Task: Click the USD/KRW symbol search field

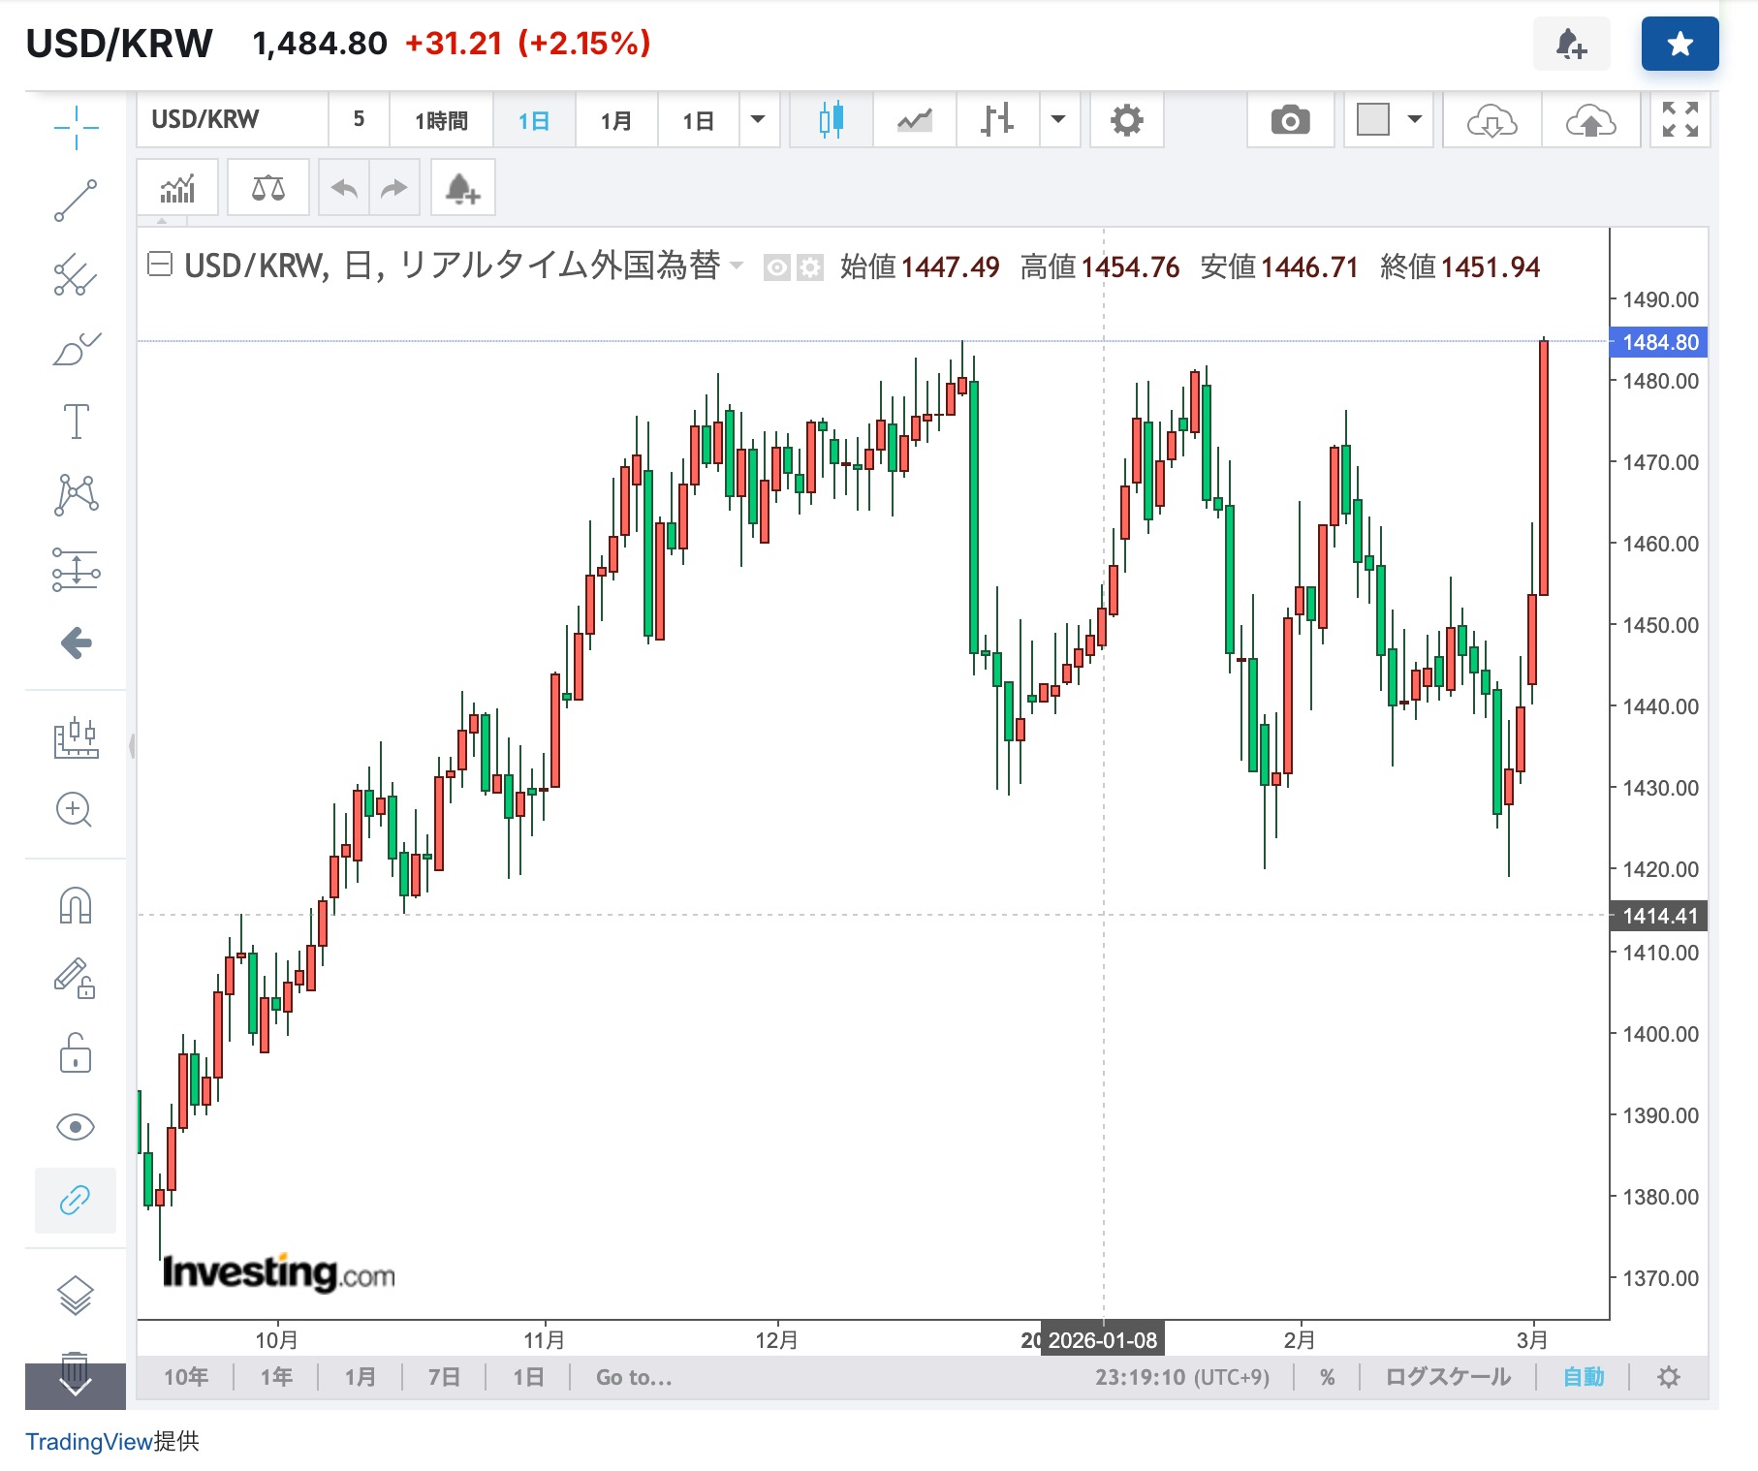Action: click(233, 120)
